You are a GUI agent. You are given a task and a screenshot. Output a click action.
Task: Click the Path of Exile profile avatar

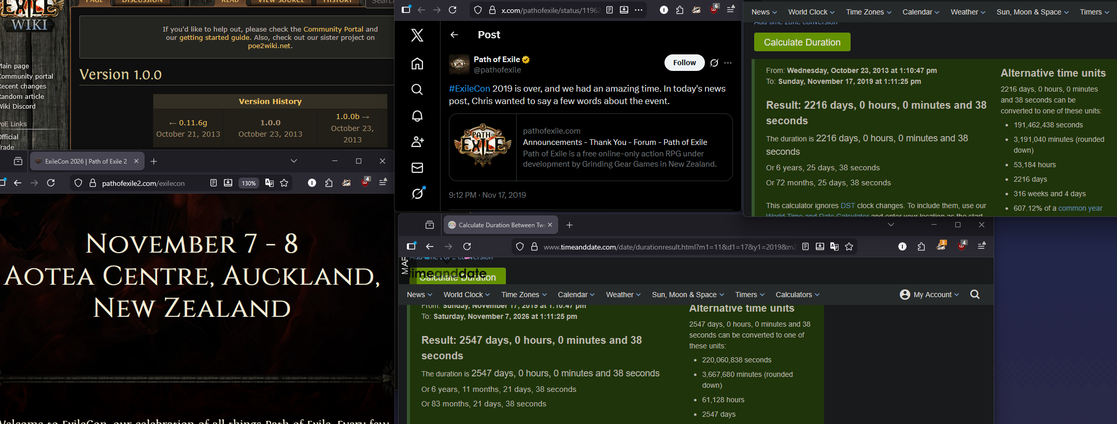click(x=459, y=64)
